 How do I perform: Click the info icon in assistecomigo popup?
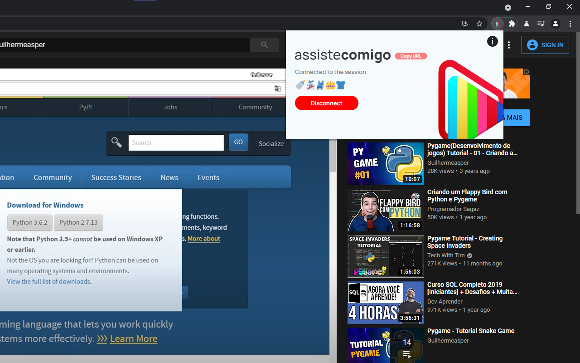[493, 41]
